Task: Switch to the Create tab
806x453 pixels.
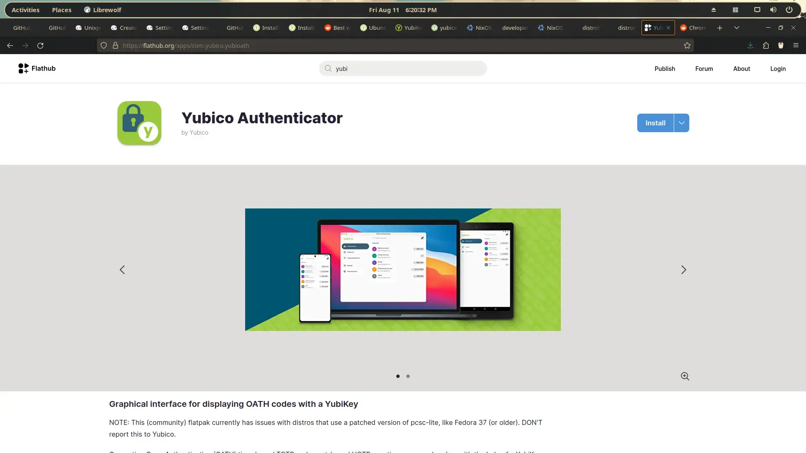Action: (x=124, y=28)
